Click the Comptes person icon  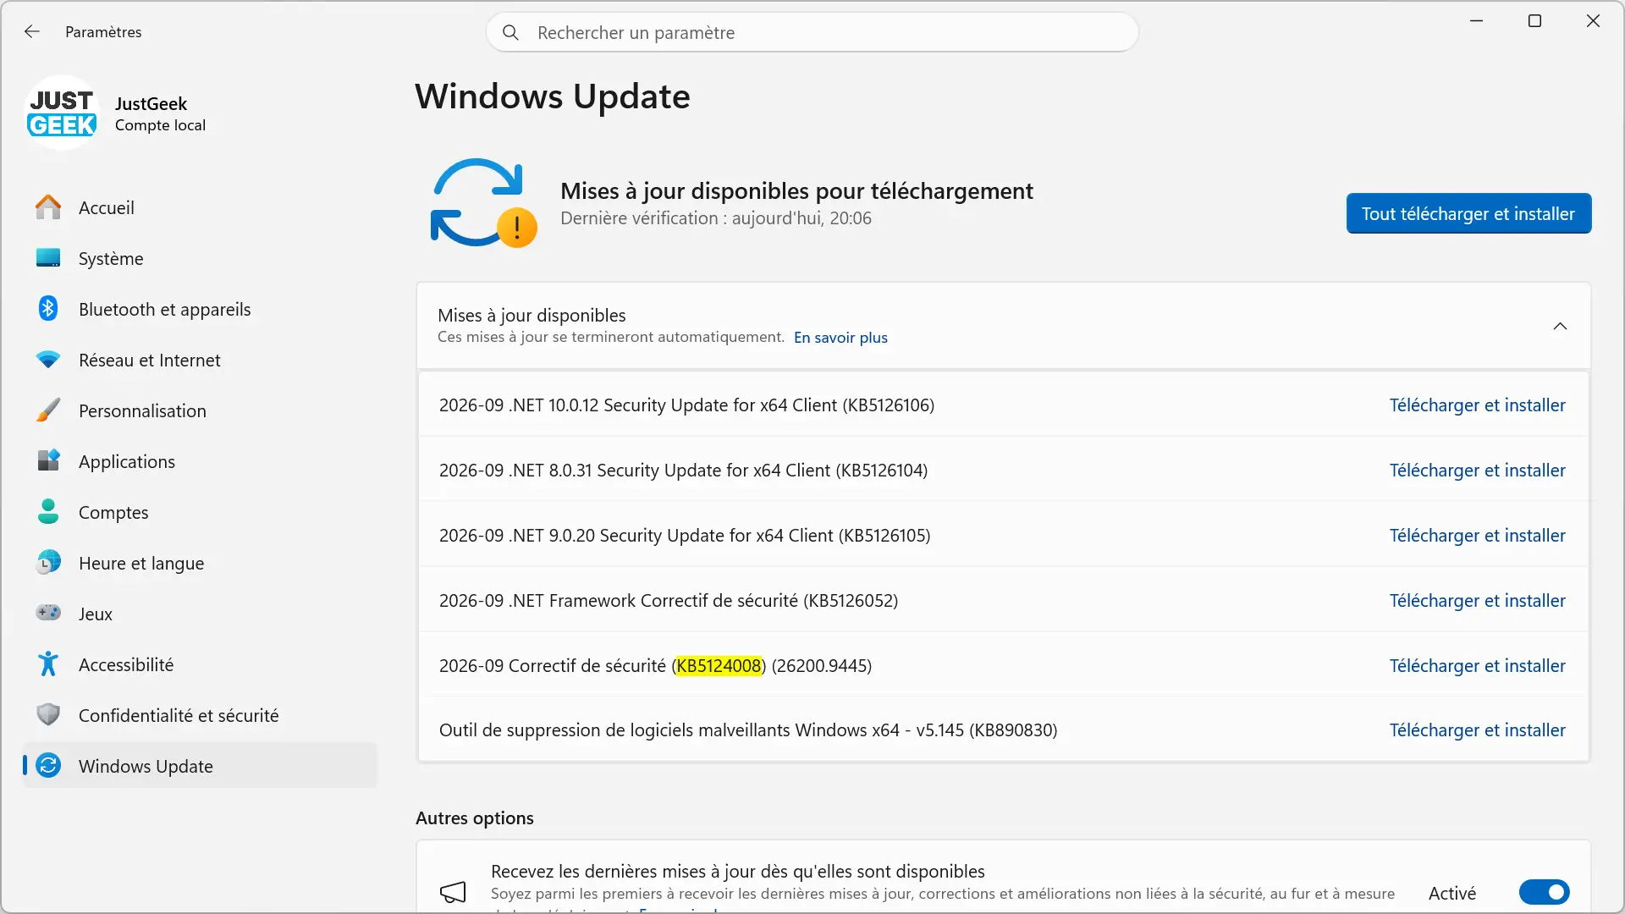(48, 512)
